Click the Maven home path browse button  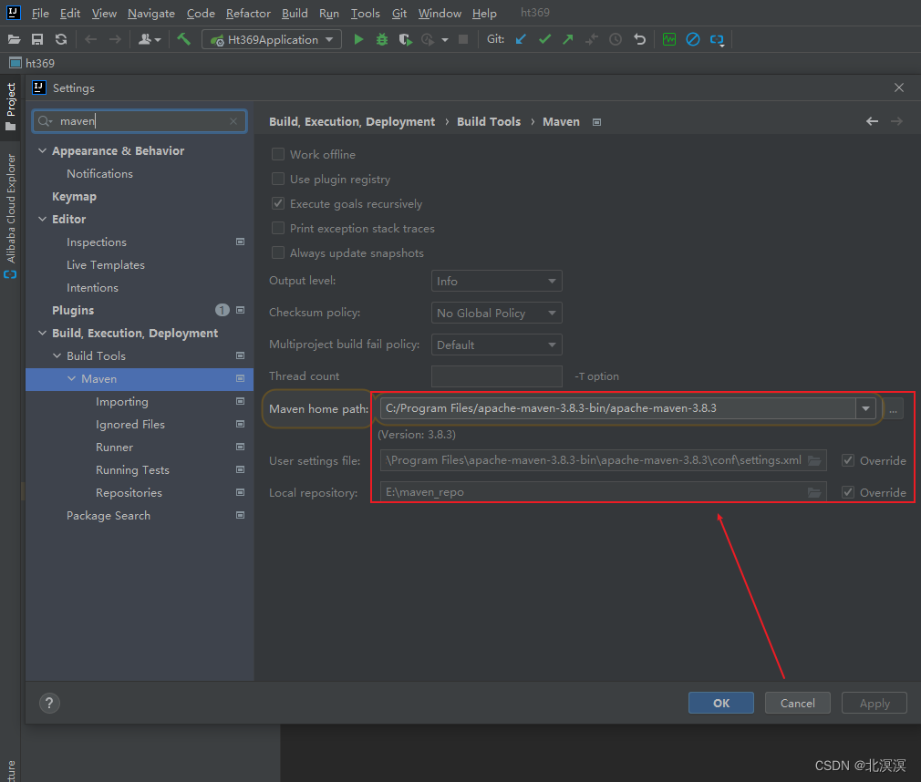pos(893,409)
